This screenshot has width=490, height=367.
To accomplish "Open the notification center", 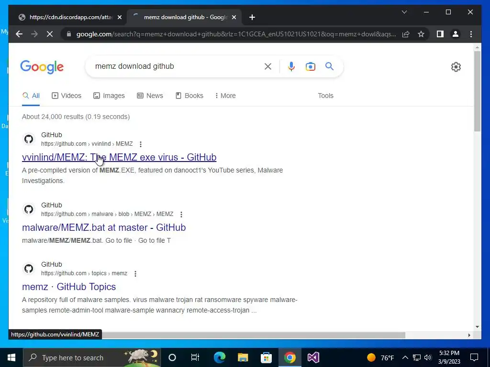I will tap(474, 357).
